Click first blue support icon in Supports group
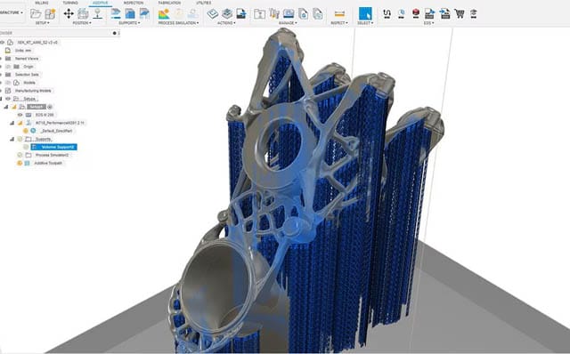This screenshot has width=570, height=354. (116, 14)
